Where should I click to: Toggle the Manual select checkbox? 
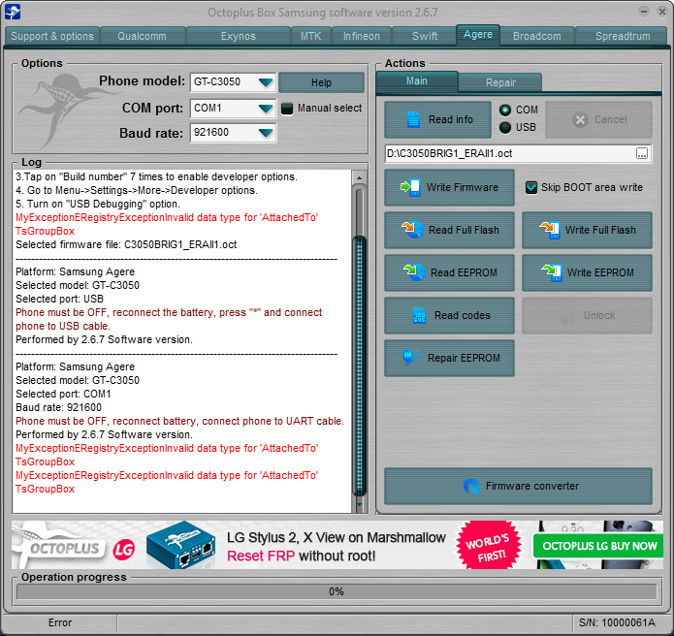287,109
